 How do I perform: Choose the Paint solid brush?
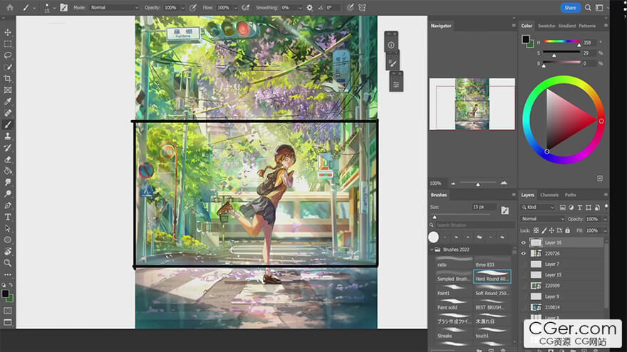(454, 305)
